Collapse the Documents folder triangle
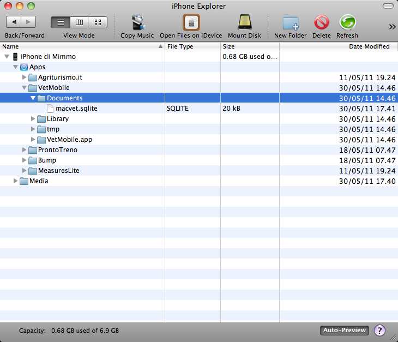This screenshot has width=398, height=342. (x=33, y=98)
